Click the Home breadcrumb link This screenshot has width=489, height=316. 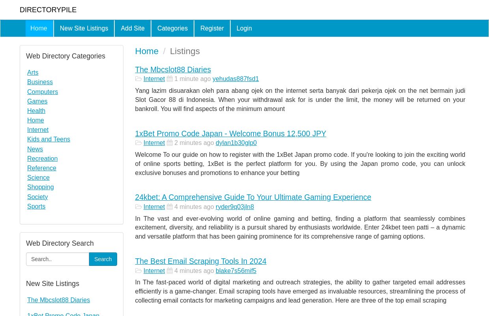click(x=147, y=51)
